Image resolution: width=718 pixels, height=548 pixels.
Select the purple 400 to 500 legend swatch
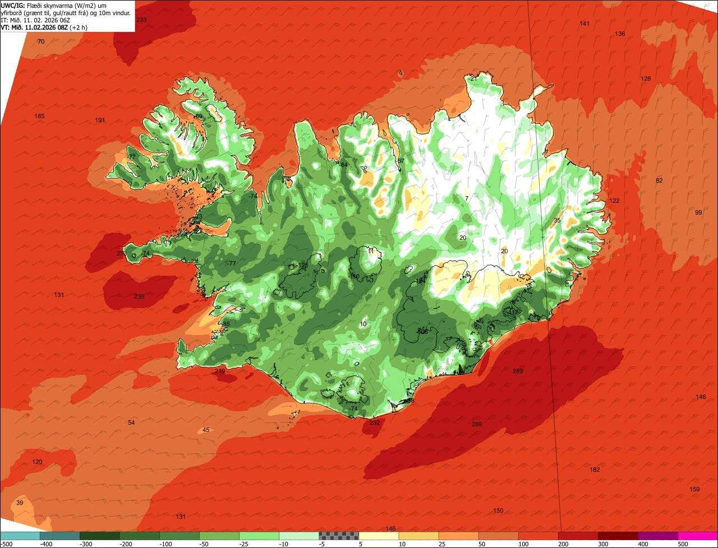click(657, 536)
